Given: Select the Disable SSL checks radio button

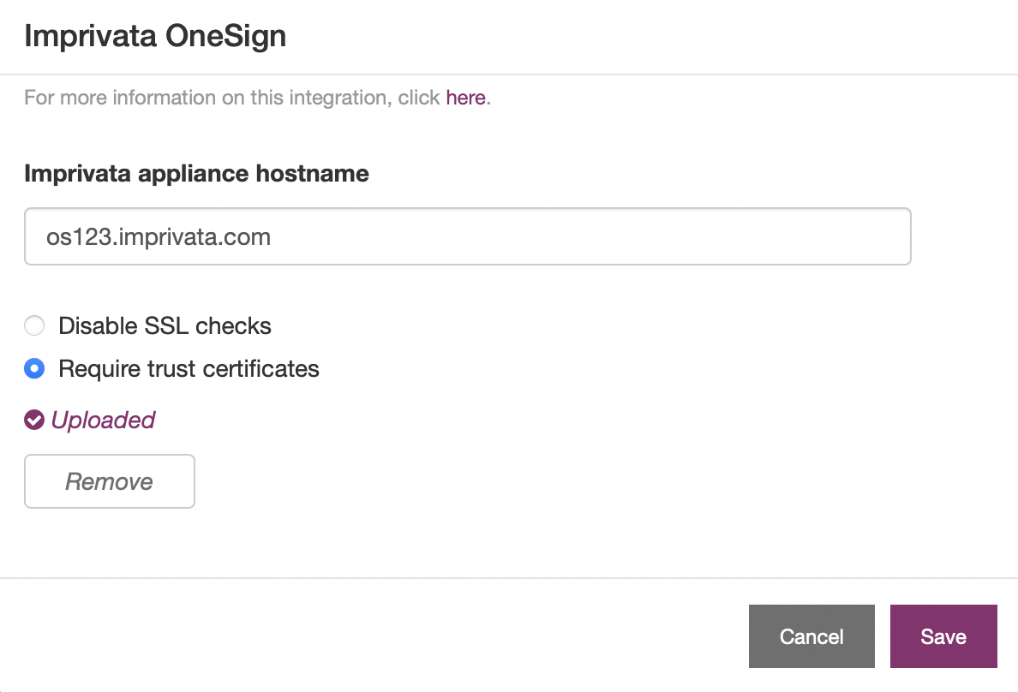Looking at the screenshot, I should coord(34,325).
